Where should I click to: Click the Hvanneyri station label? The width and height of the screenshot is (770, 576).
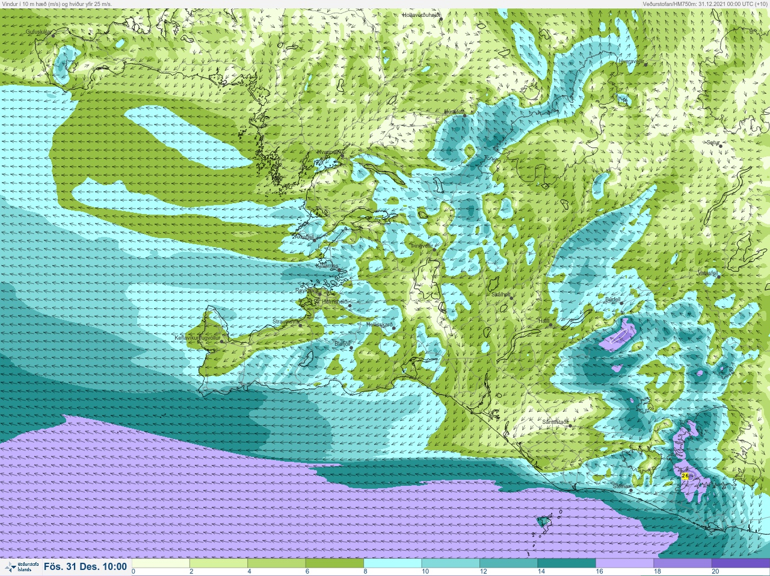[x=330, y=152]
